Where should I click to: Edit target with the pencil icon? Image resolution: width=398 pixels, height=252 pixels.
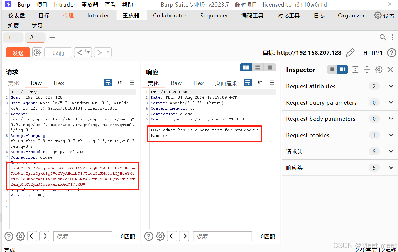point(350,53)
